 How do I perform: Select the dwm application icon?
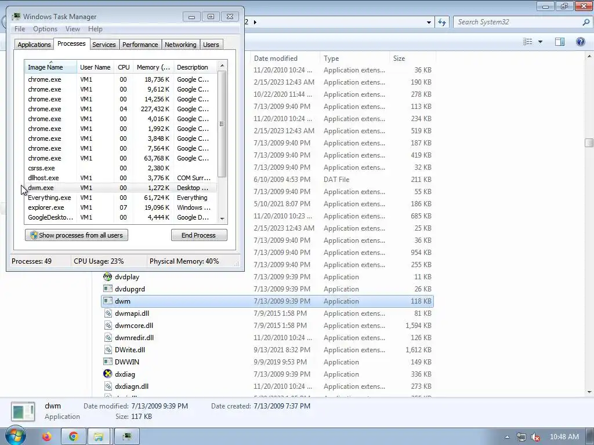click(x=107, y=301)
